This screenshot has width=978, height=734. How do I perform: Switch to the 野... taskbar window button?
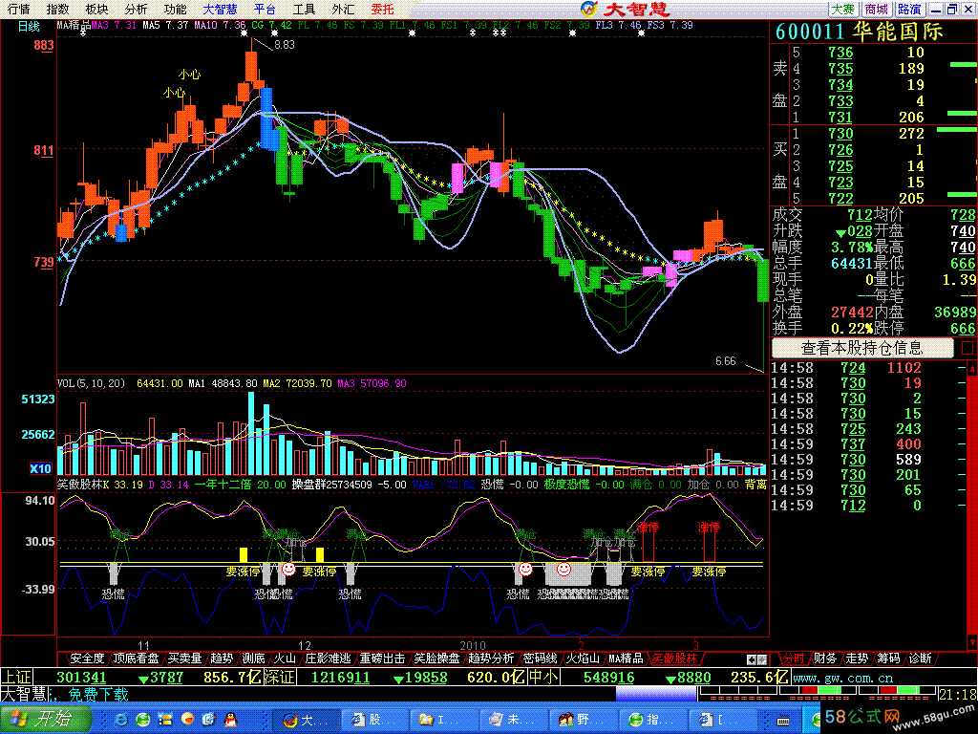pos(584,720)
